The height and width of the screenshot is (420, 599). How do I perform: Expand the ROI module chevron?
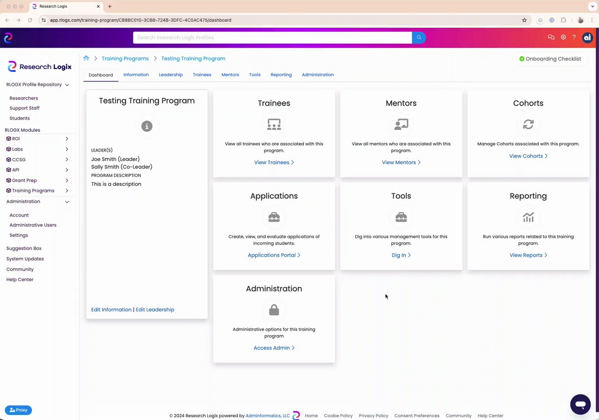click(67, 139)
